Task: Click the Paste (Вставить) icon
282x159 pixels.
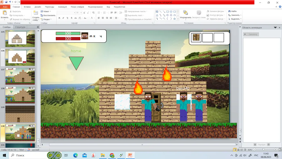Action: pyautogui.click(x=4, y=13)
